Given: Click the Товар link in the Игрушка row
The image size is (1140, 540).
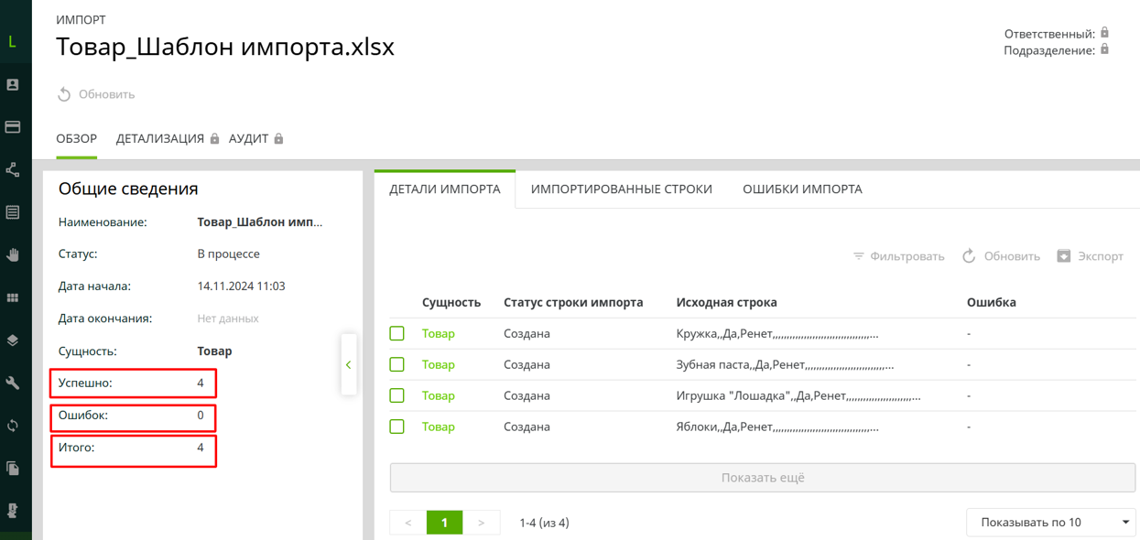Looking at the screenshot, I should (438, 396).
